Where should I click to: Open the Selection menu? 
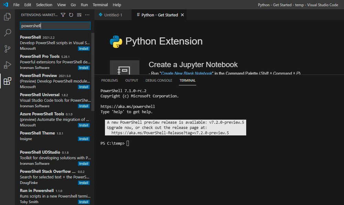(44, 4)
